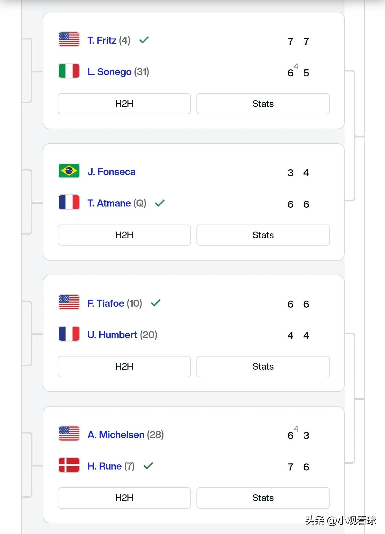Screen dimensions: 385x534
Task: Click the Italian flag beside L. Sonego
Action: (69, 71)
